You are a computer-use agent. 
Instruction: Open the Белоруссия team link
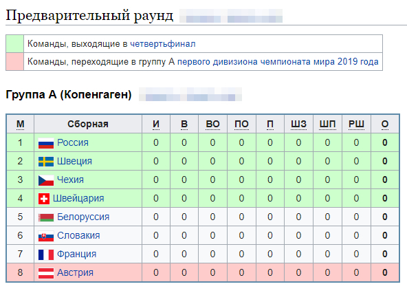point(83,217)
